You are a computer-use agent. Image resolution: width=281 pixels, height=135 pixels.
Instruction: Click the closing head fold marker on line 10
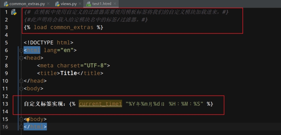21,81
